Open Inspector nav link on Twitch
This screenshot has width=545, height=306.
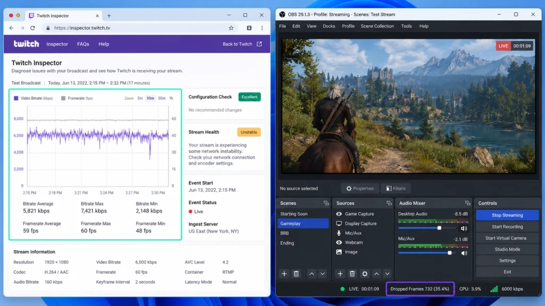pyautogui.click(x=57, y=44)
